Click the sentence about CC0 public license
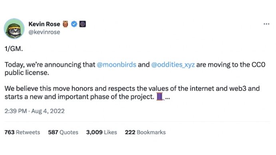The height and width of the screenshot is (155, 276). click(135, 69)
